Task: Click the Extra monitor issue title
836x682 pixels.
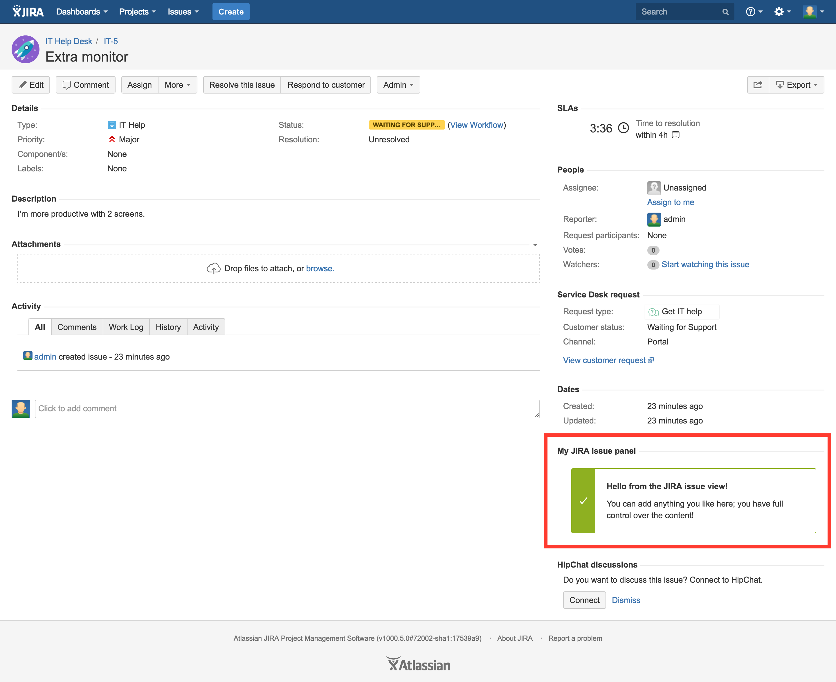Action: click(87, 57)
